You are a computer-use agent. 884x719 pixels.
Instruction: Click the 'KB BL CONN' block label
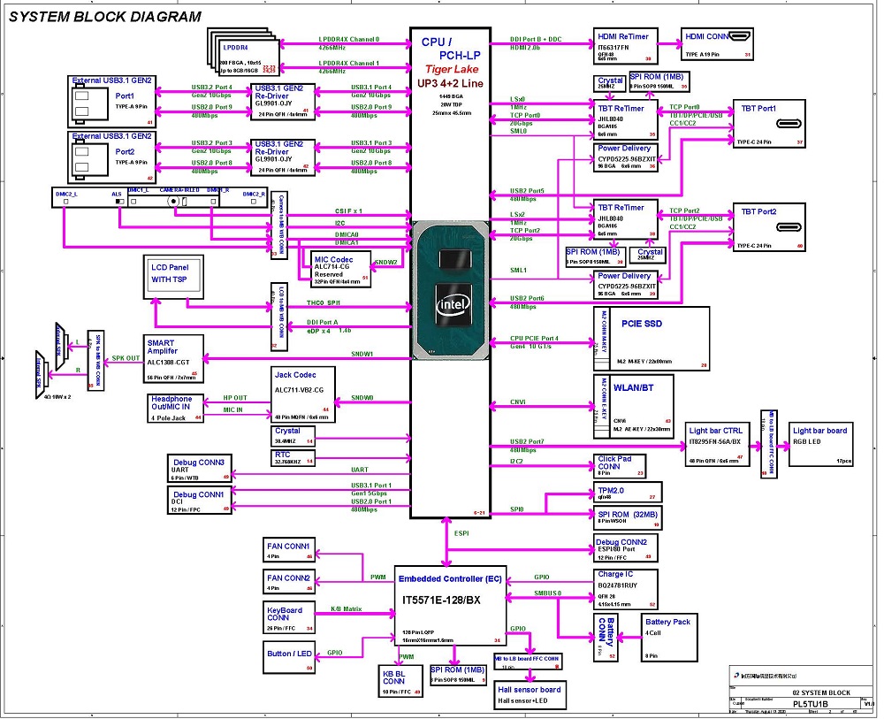393,677
